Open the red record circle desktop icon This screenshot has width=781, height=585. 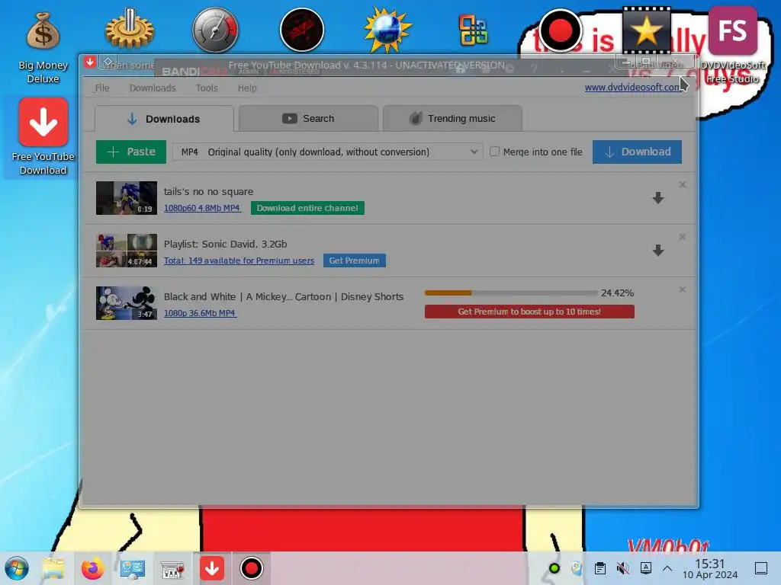pos(560,30)
